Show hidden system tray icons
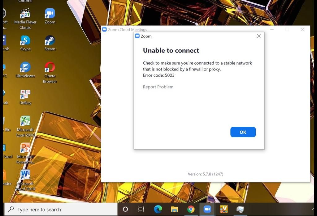The width and height of the screenshot is (317, 216). tap(313, 209)
